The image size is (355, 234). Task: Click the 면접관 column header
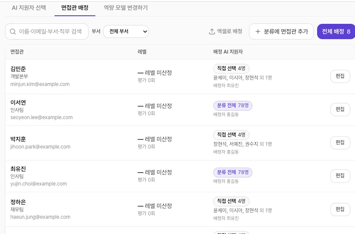[17, 52]
